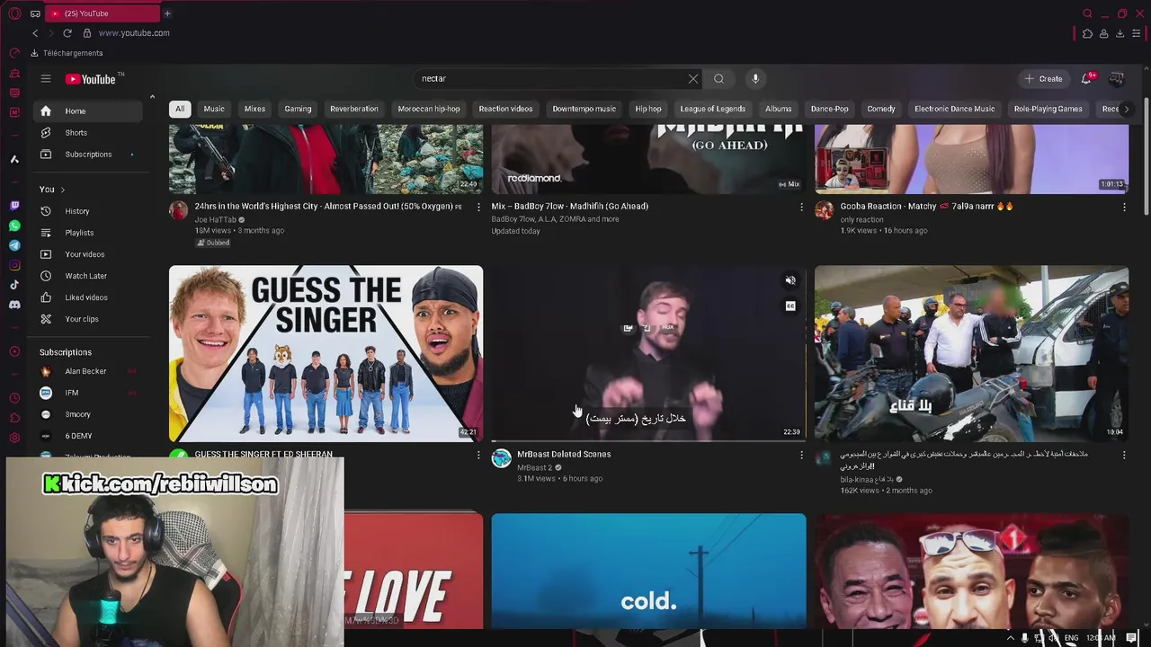Unmute the MrBeast preview video
1151x647 pixels.
[x=790, y=280]
